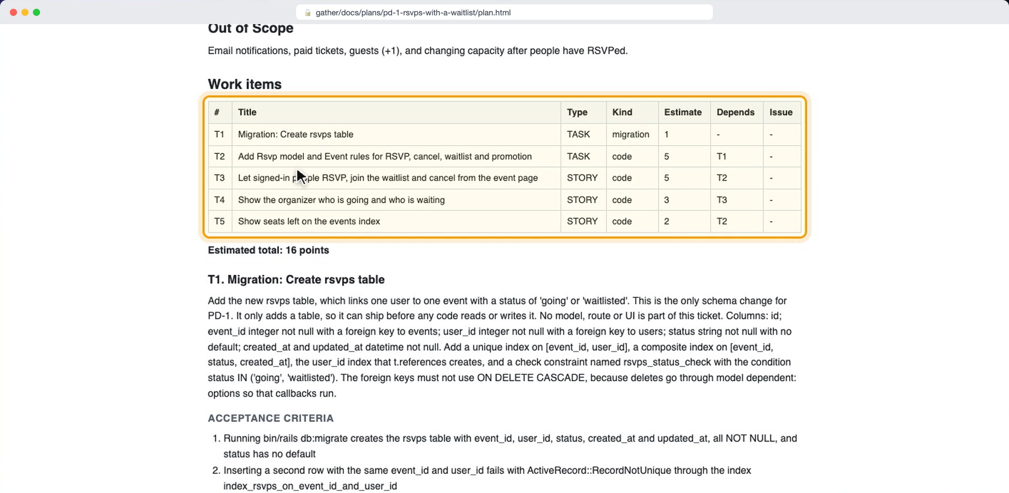Viewport: 1009px width, 493px height.
Task: Click the 'Out of Scope' heading
Action: [251, 28]
